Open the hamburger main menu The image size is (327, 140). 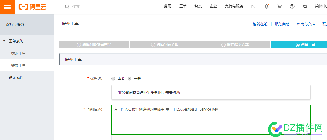tap(7, 7)
